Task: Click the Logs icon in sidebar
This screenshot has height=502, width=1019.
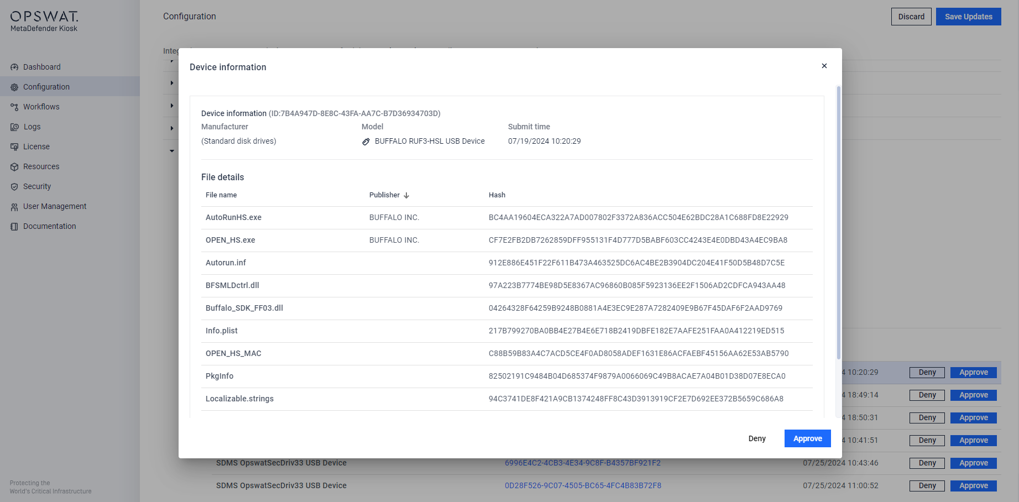Action: tap(14, 127)
